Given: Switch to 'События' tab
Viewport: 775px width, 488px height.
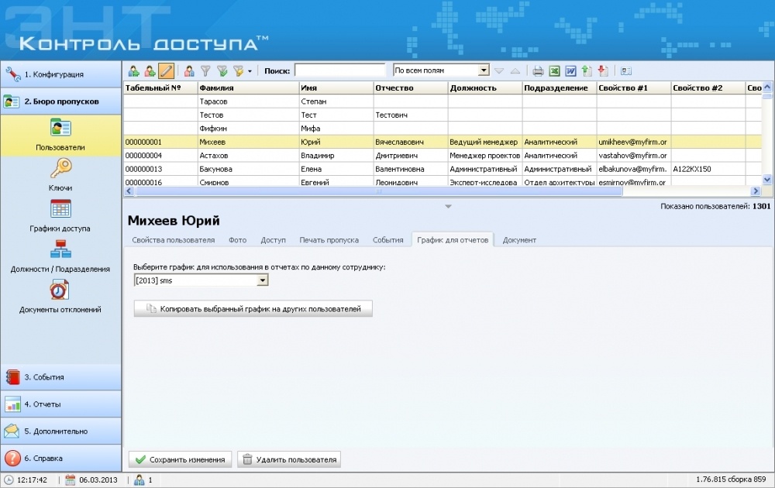Looking at the screenshot, I should click(388, 240).
